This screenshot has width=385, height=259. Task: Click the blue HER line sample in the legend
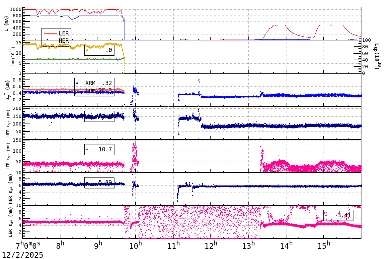(x=50, y=41)
